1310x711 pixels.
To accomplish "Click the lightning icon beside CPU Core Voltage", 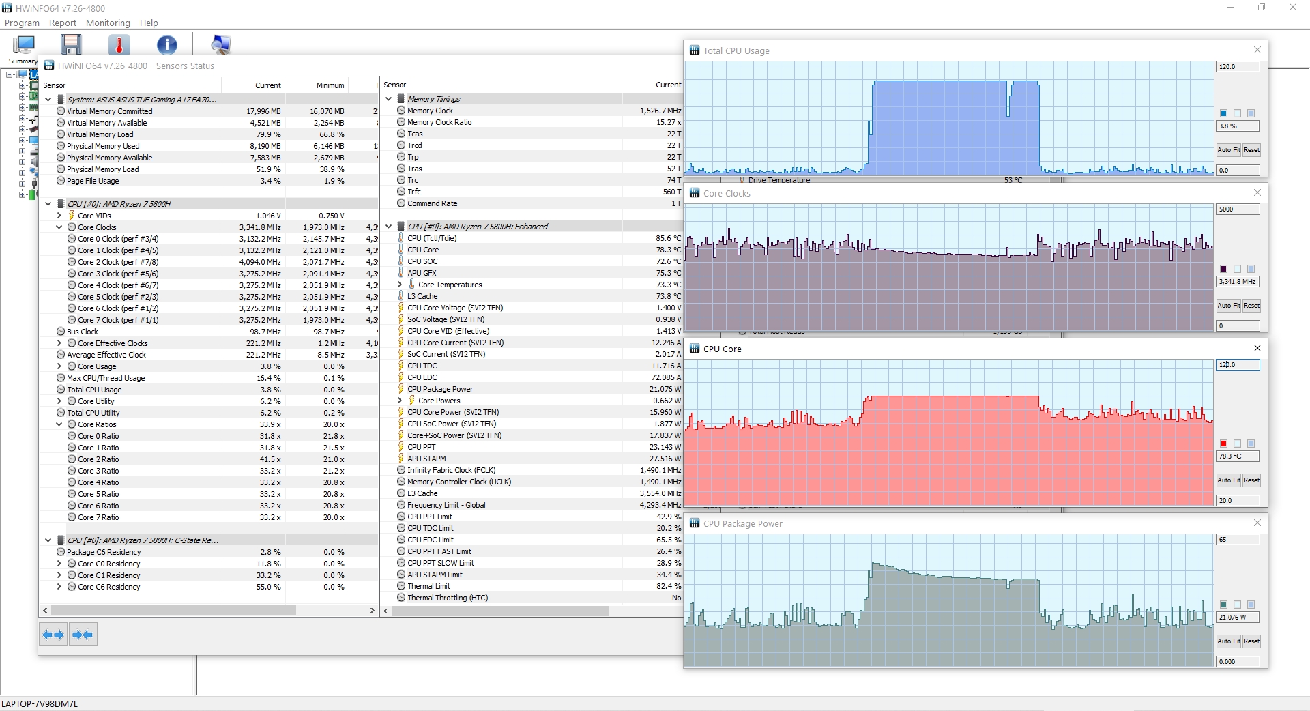I will coord(401,308).
